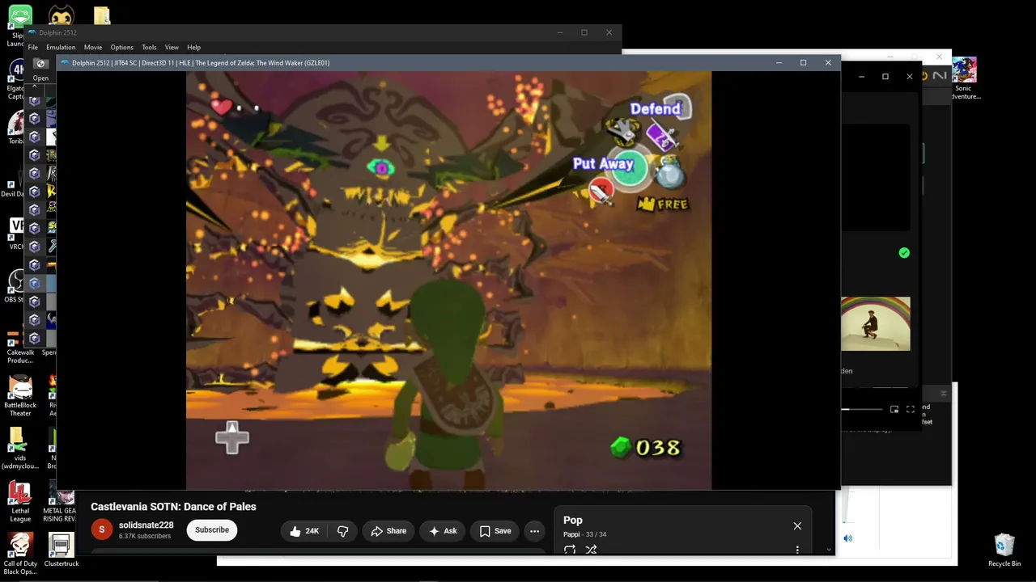Open the METAL GEAR RISING desktop shortcut

pos(59,501)
